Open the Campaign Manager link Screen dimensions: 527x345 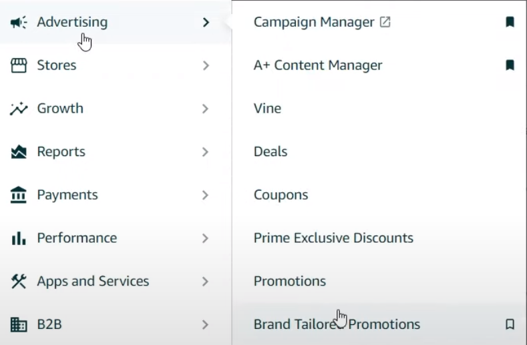click(x=314, y=22)
